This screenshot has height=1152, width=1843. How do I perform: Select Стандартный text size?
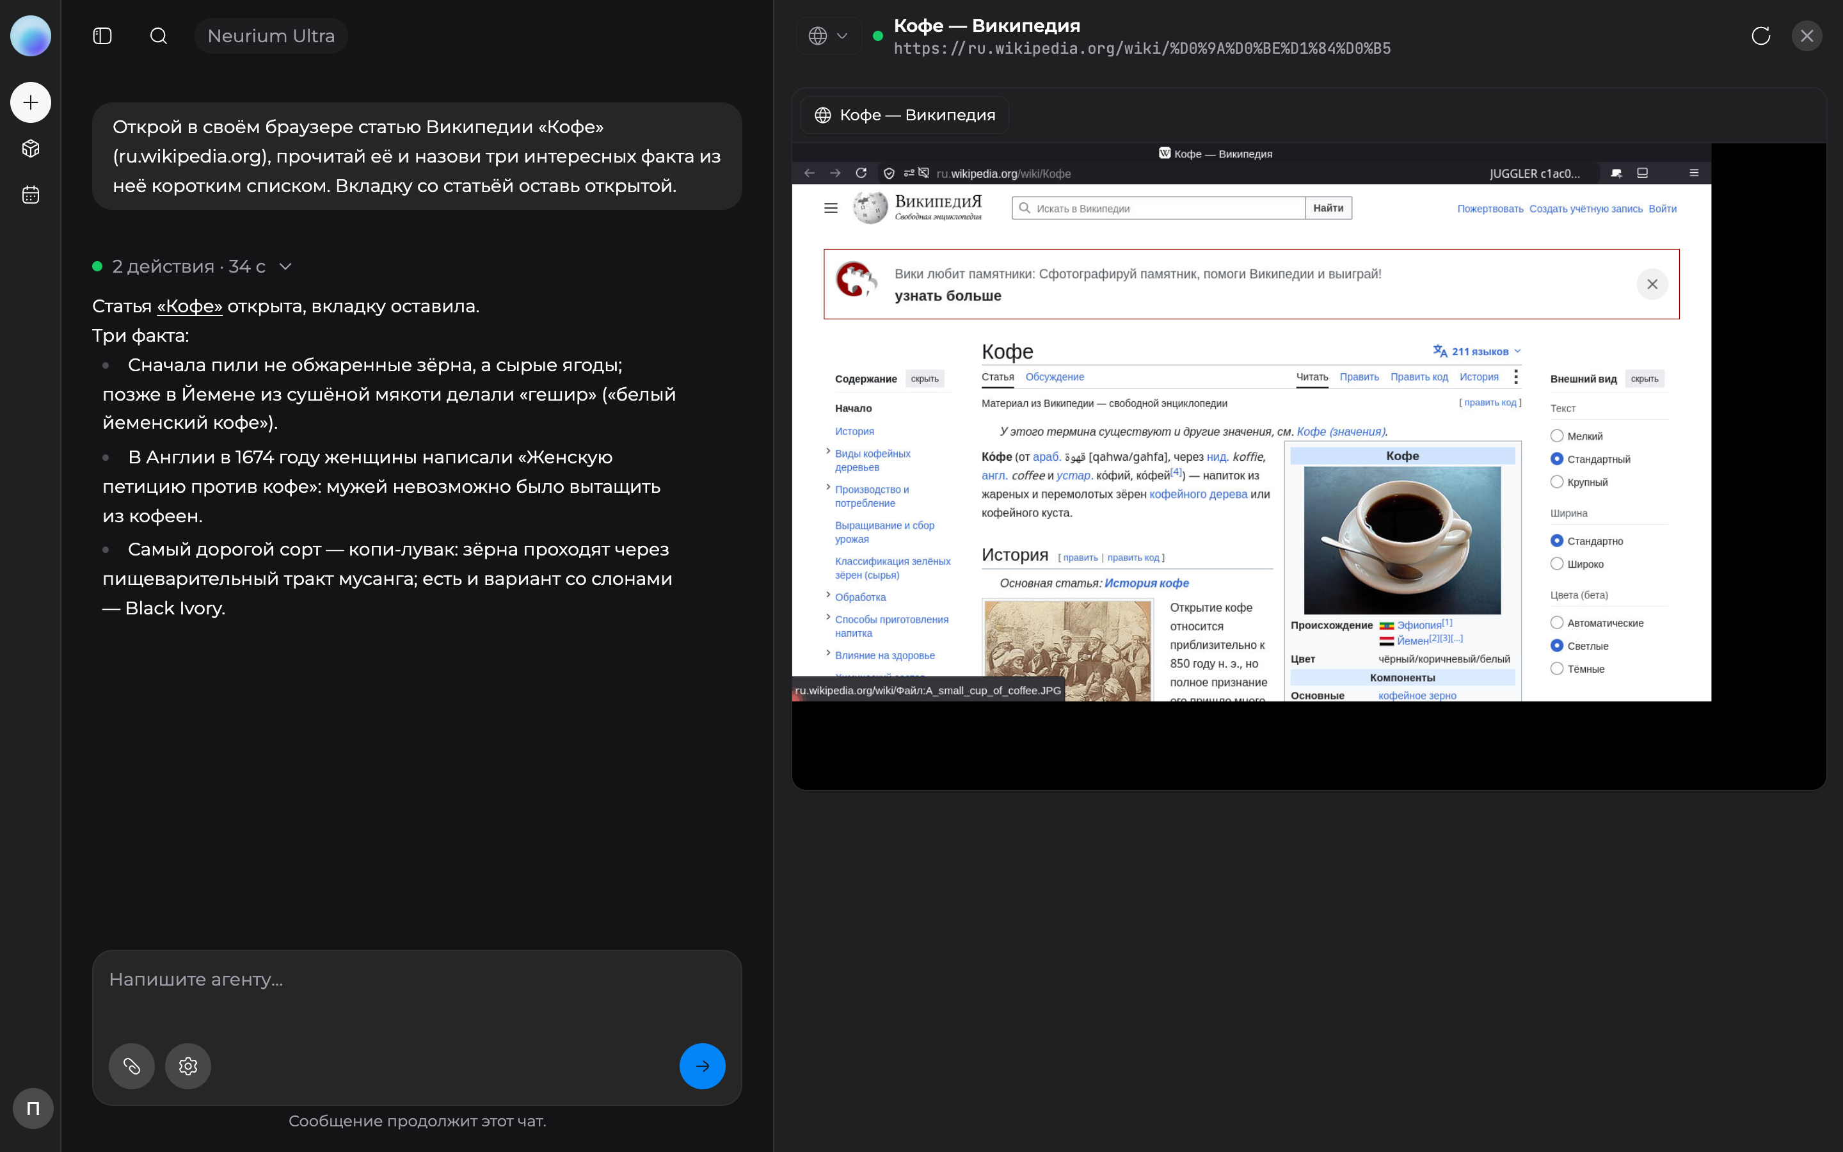(1557, 459)
